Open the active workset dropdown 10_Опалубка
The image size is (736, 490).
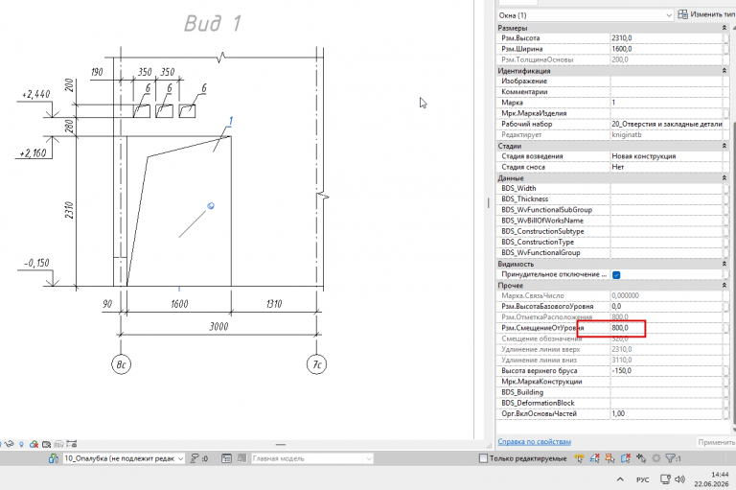pos(124,458)
